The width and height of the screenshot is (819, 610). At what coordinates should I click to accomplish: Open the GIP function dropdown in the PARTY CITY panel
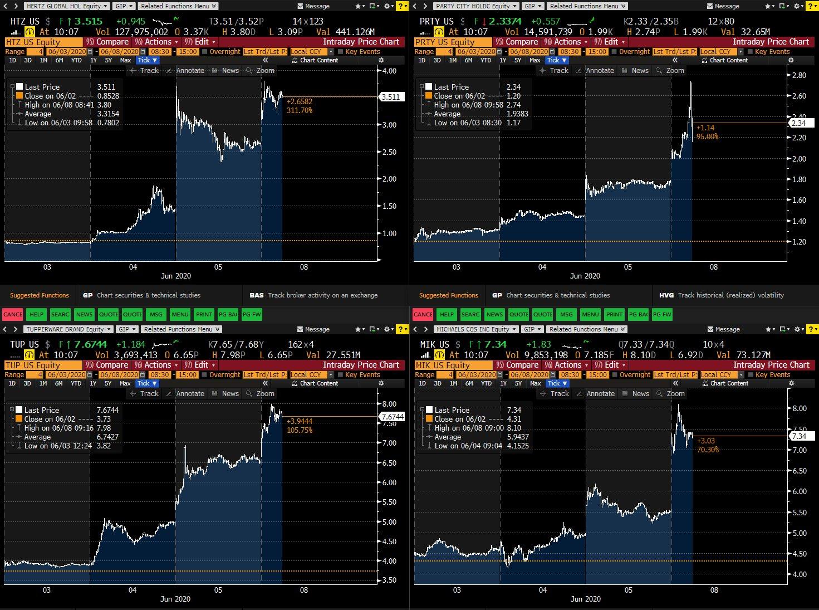tap(532, 6)
